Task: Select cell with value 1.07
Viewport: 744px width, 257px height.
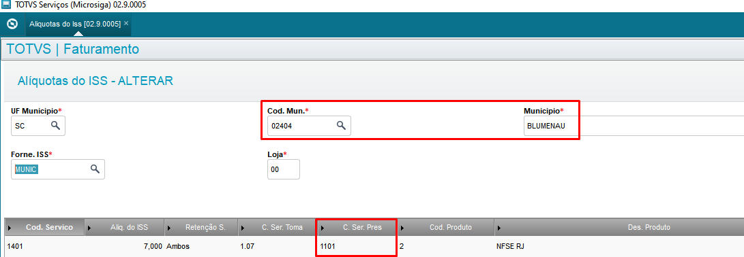Action: coord(277,247)
